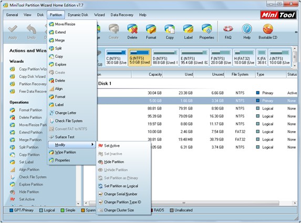Select Move/Resize in Partition menu
This screenshot has height=223, width=301.
(x=72, y=24)
